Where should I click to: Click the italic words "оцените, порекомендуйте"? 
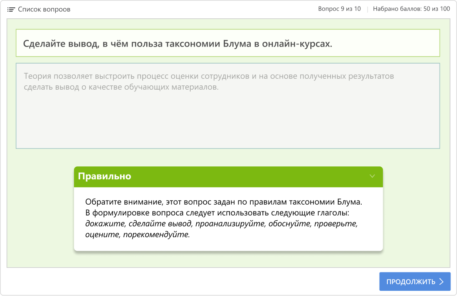138,235
